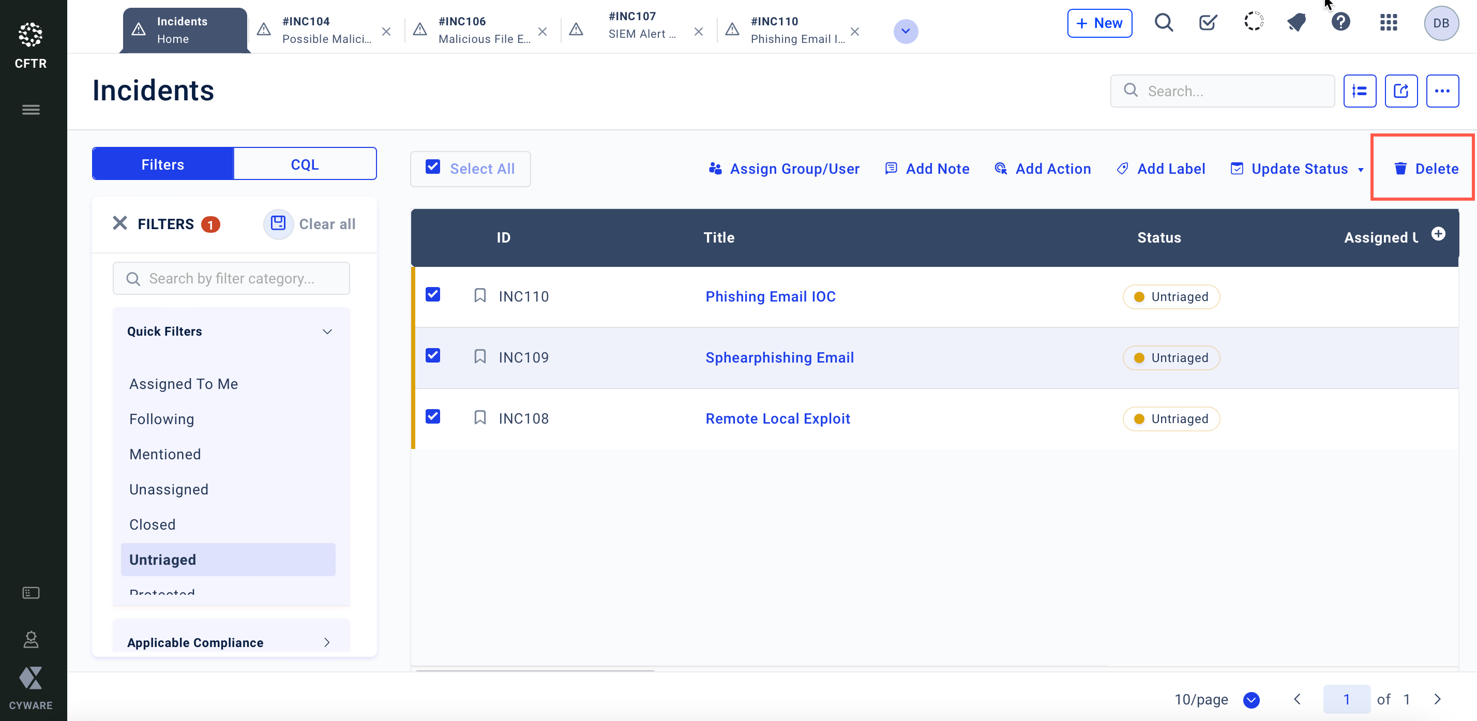This screenshot has height=721, width=1477.
Task: Click the notifications bell icon
Action: tap(1297, 23)
